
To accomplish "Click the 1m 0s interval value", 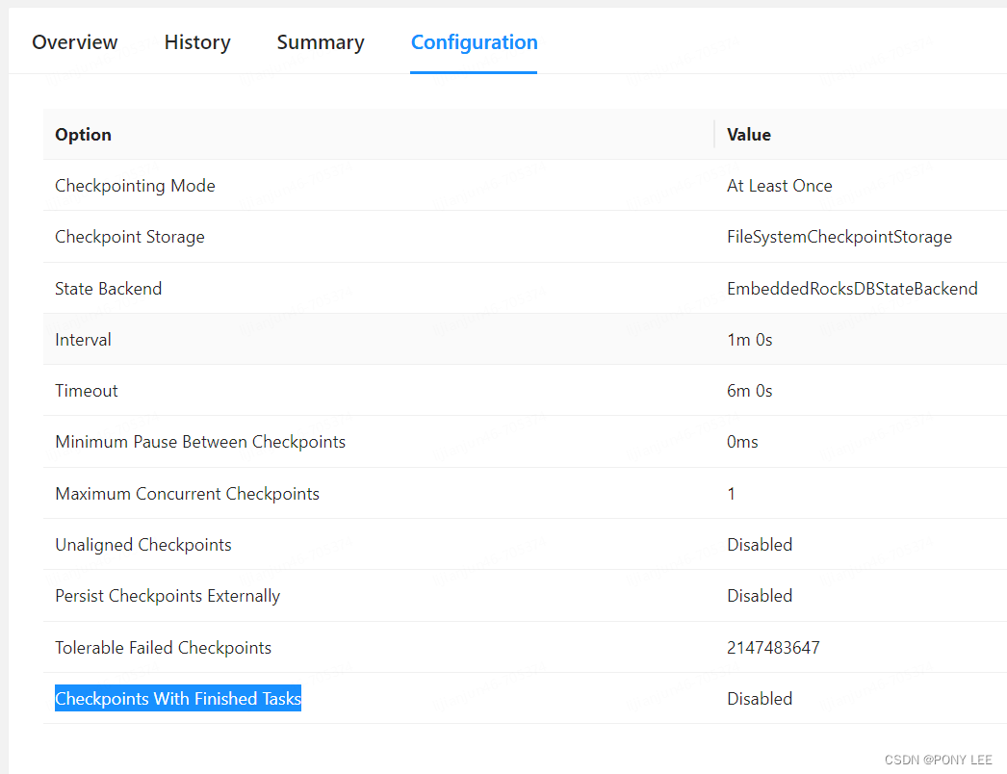I will pos(749,339).
